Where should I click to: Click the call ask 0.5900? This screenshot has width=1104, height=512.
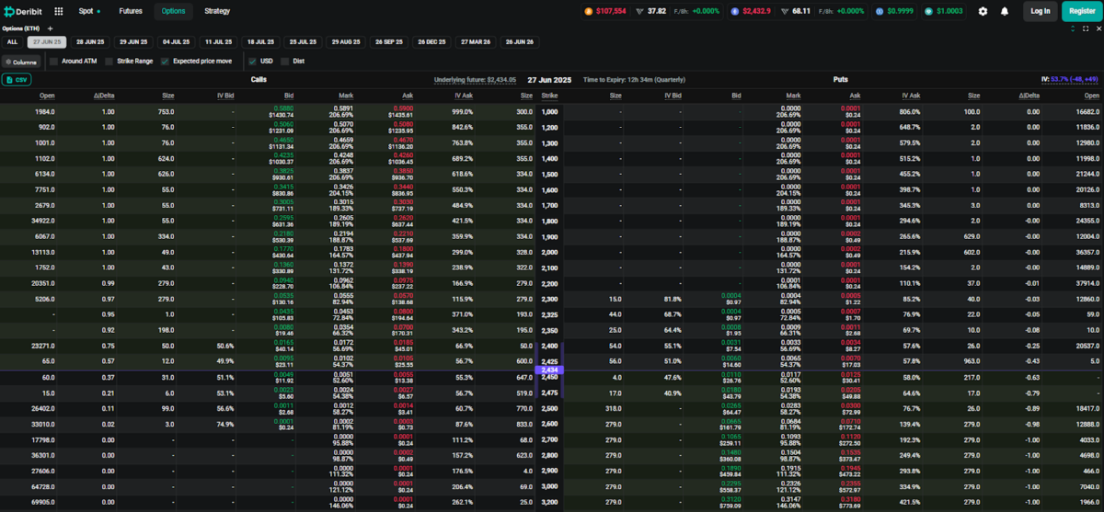(x=403, y=108)
